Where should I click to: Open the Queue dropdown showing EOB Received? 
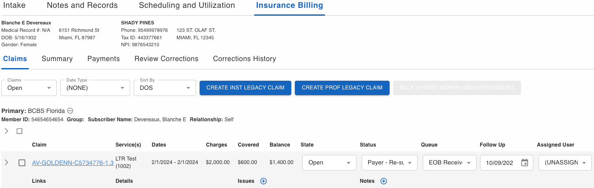(449, 163)
